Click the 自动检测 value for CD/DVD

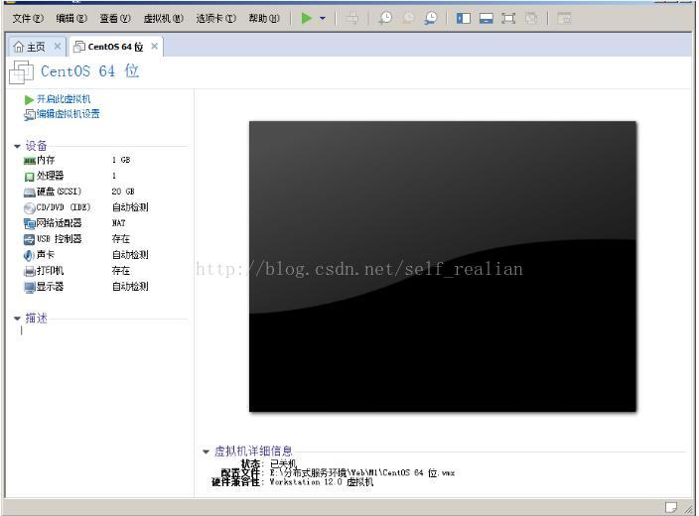pos(130,207)
